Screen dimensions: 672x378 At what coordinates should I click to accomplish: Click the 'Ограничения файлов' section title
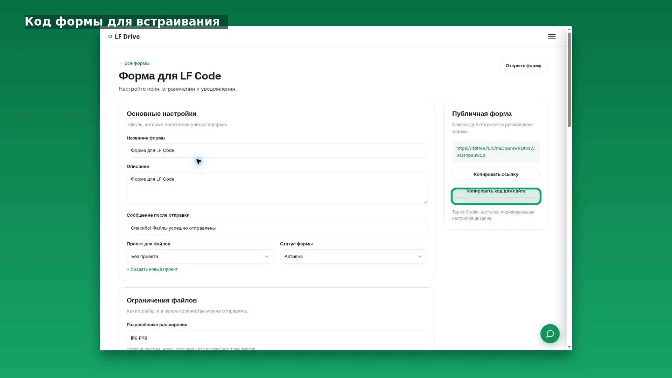[x=162, y=300]
